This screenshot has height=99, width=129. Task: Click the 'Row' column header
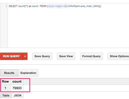[5, 81]
